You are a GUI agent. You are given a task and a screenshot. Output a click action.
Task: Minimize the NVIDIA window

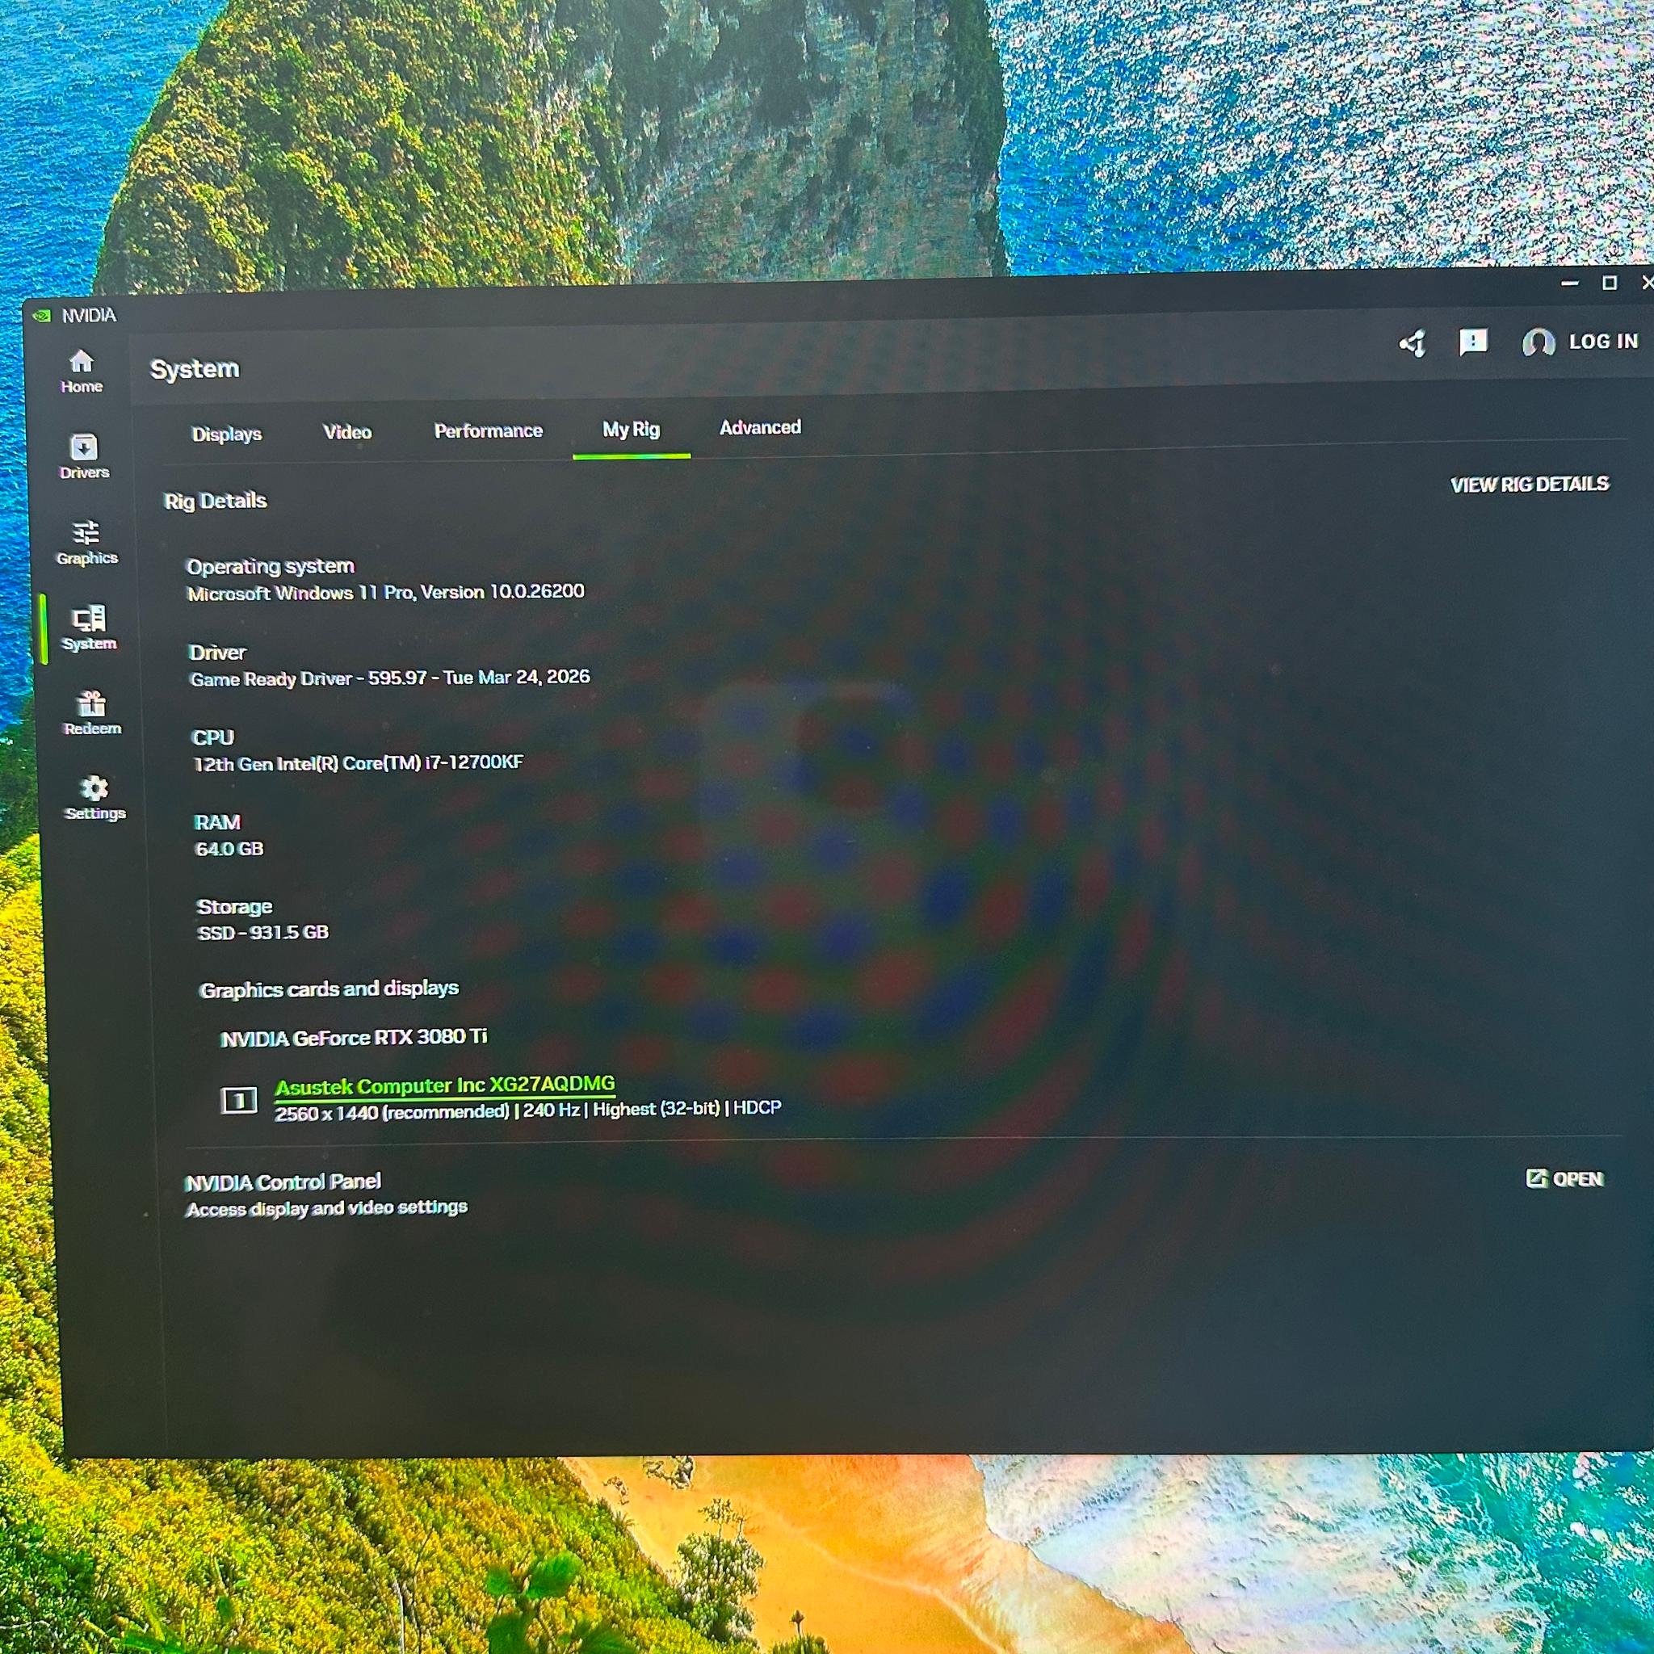tap(1569, 283)
